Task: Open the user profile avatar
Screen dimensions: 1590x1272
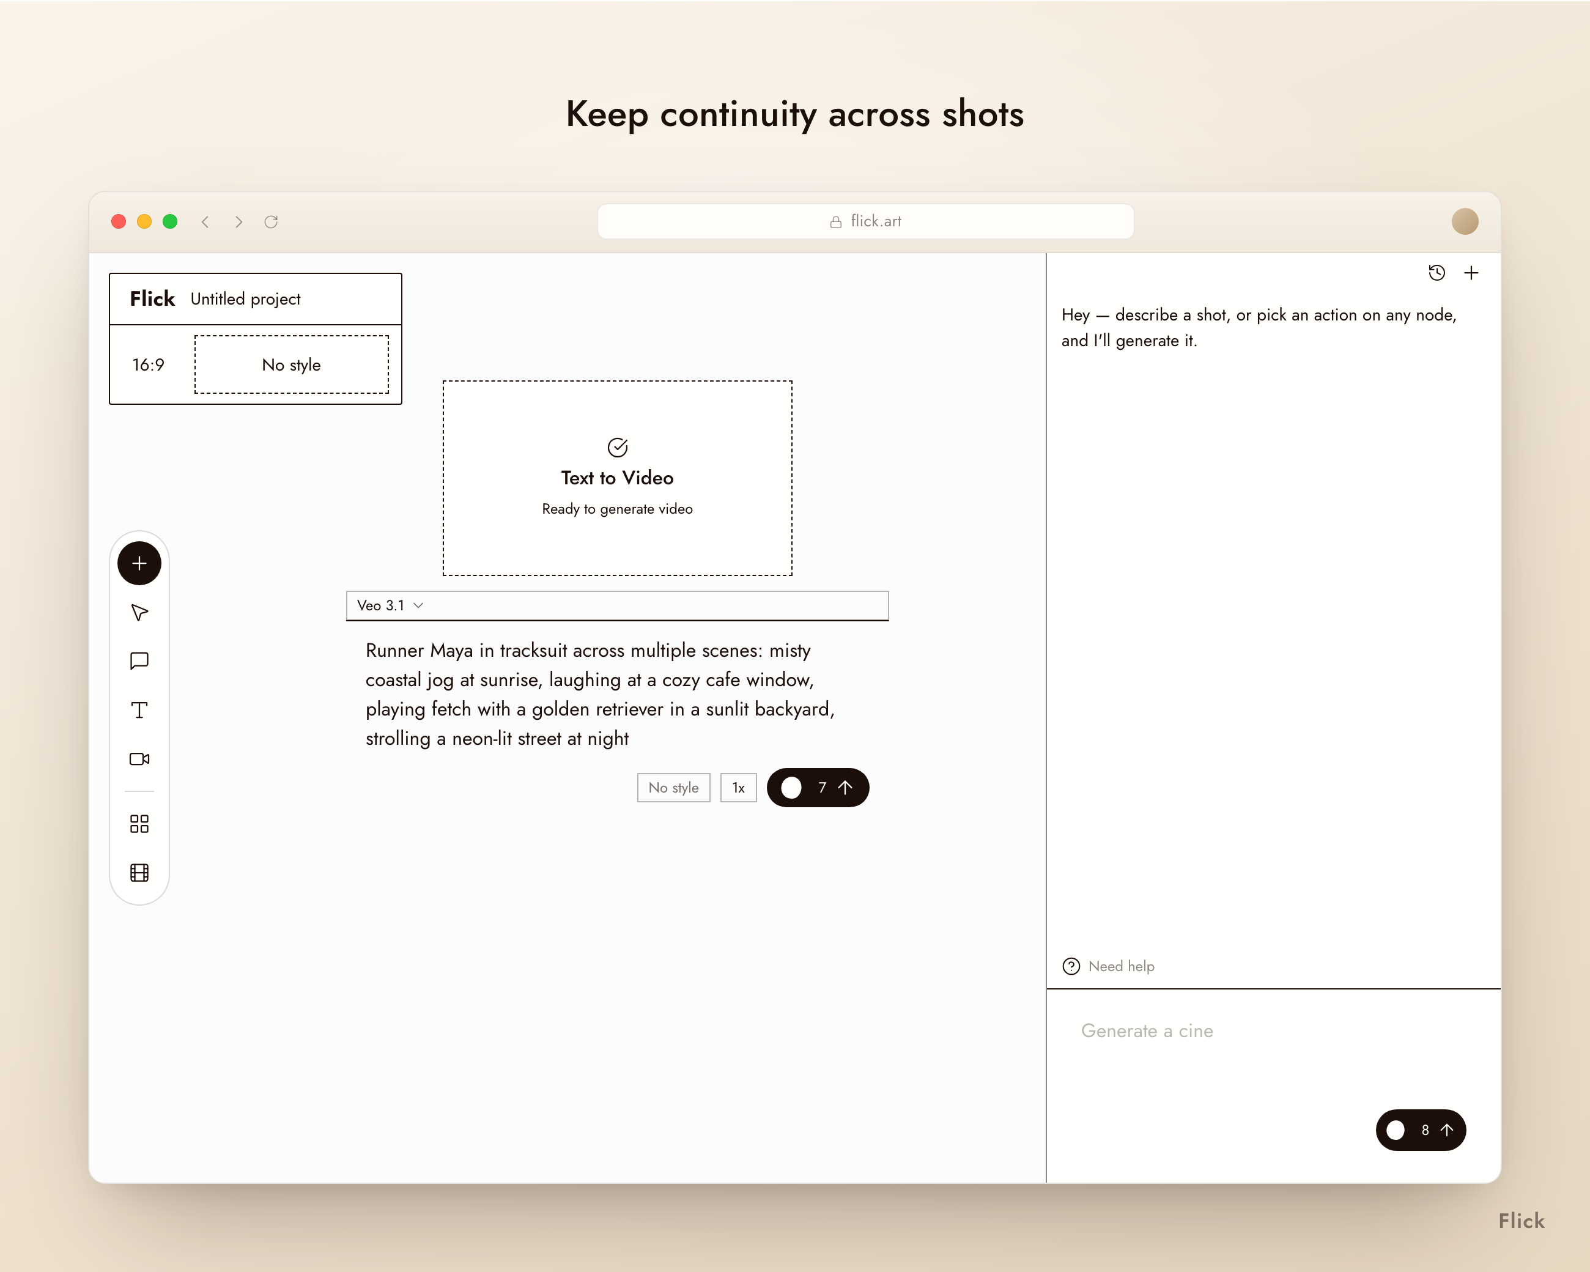Action: (1465, 221)
